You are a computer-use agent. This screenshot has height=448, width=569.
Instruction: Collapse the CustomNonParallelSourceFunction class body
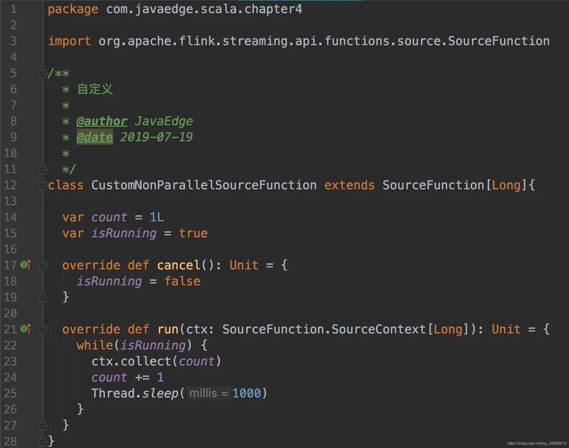[x=43, y=186]
